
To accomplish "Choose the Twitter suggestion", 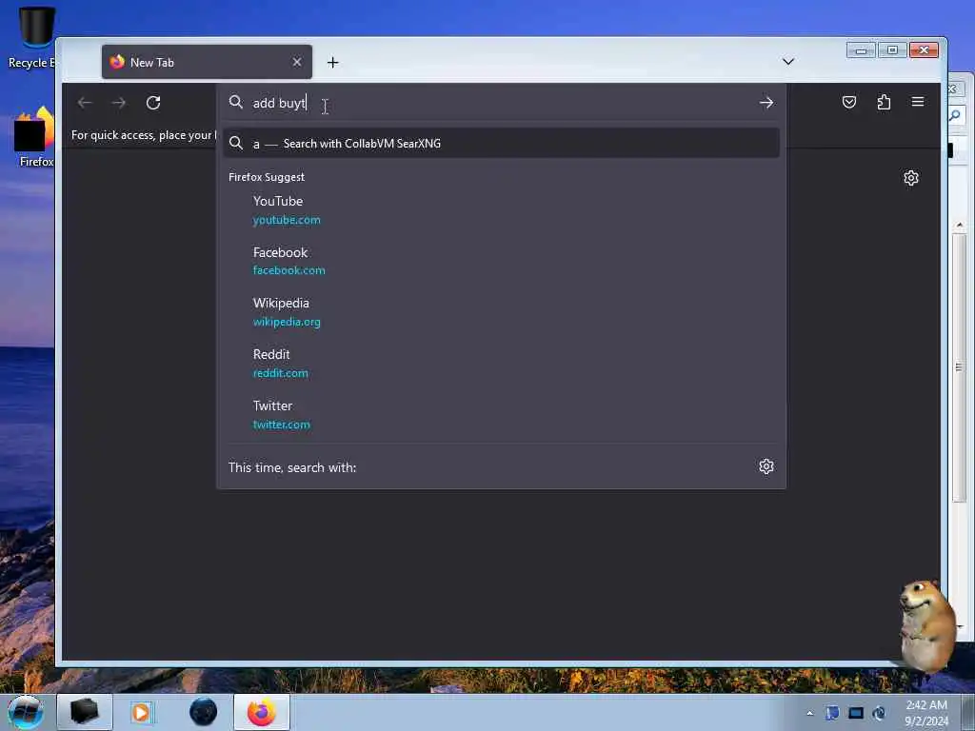I will pos(501,415).
